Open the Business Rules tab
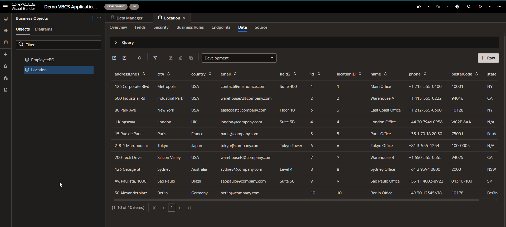This screenshot has width=506, height=227. tap(190, 27)
